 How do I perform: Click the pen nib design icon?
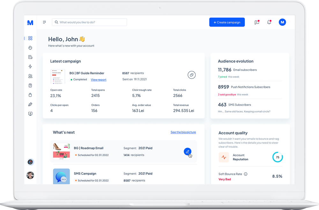(30, 104)
